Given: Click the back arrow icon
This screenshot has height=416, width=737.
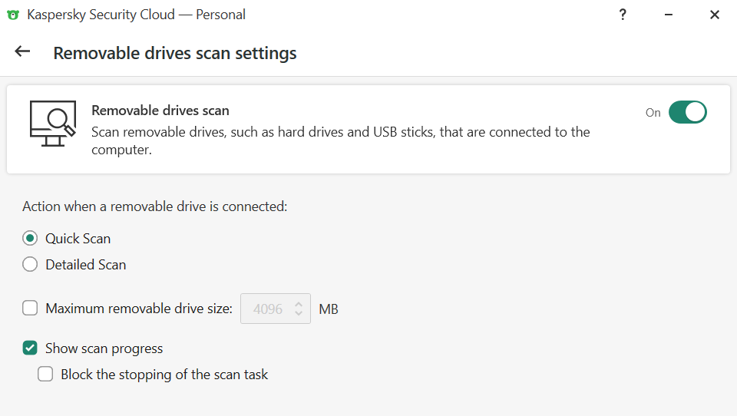Looking at the screenshot, I should pyautogui.click(x=22, y=51).
